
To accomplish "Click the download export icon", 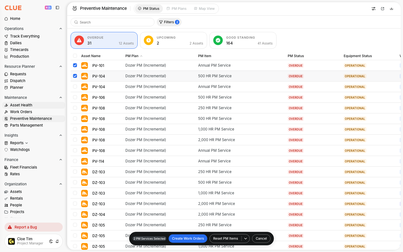I will coord(392,9).
